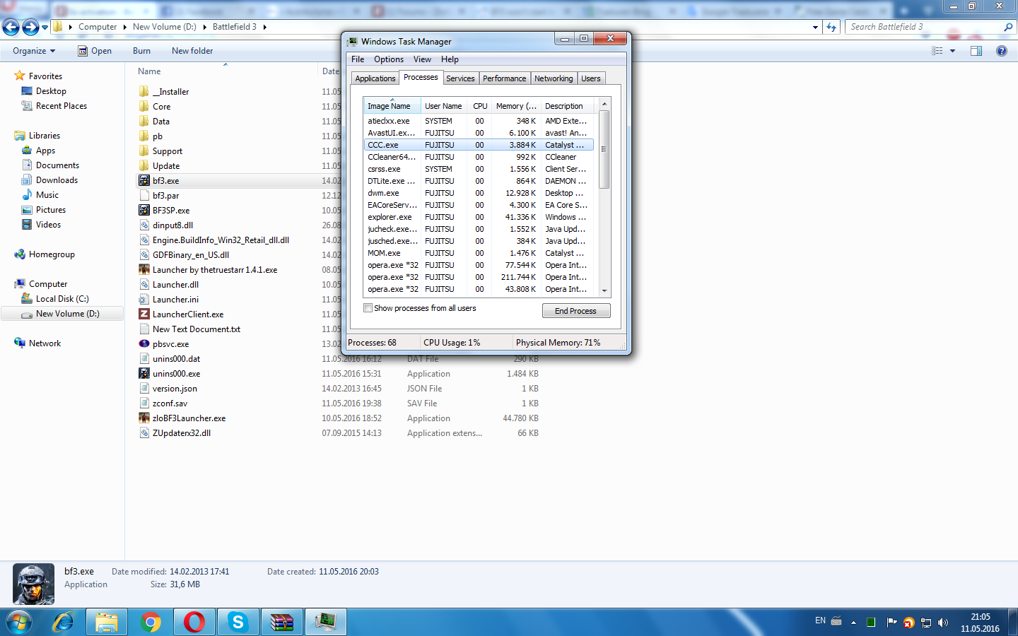Image resolution: width=1018 pixels, height=636 pixels.
Task: Launch Google Chrome from the taskbar
Action: 151,622
